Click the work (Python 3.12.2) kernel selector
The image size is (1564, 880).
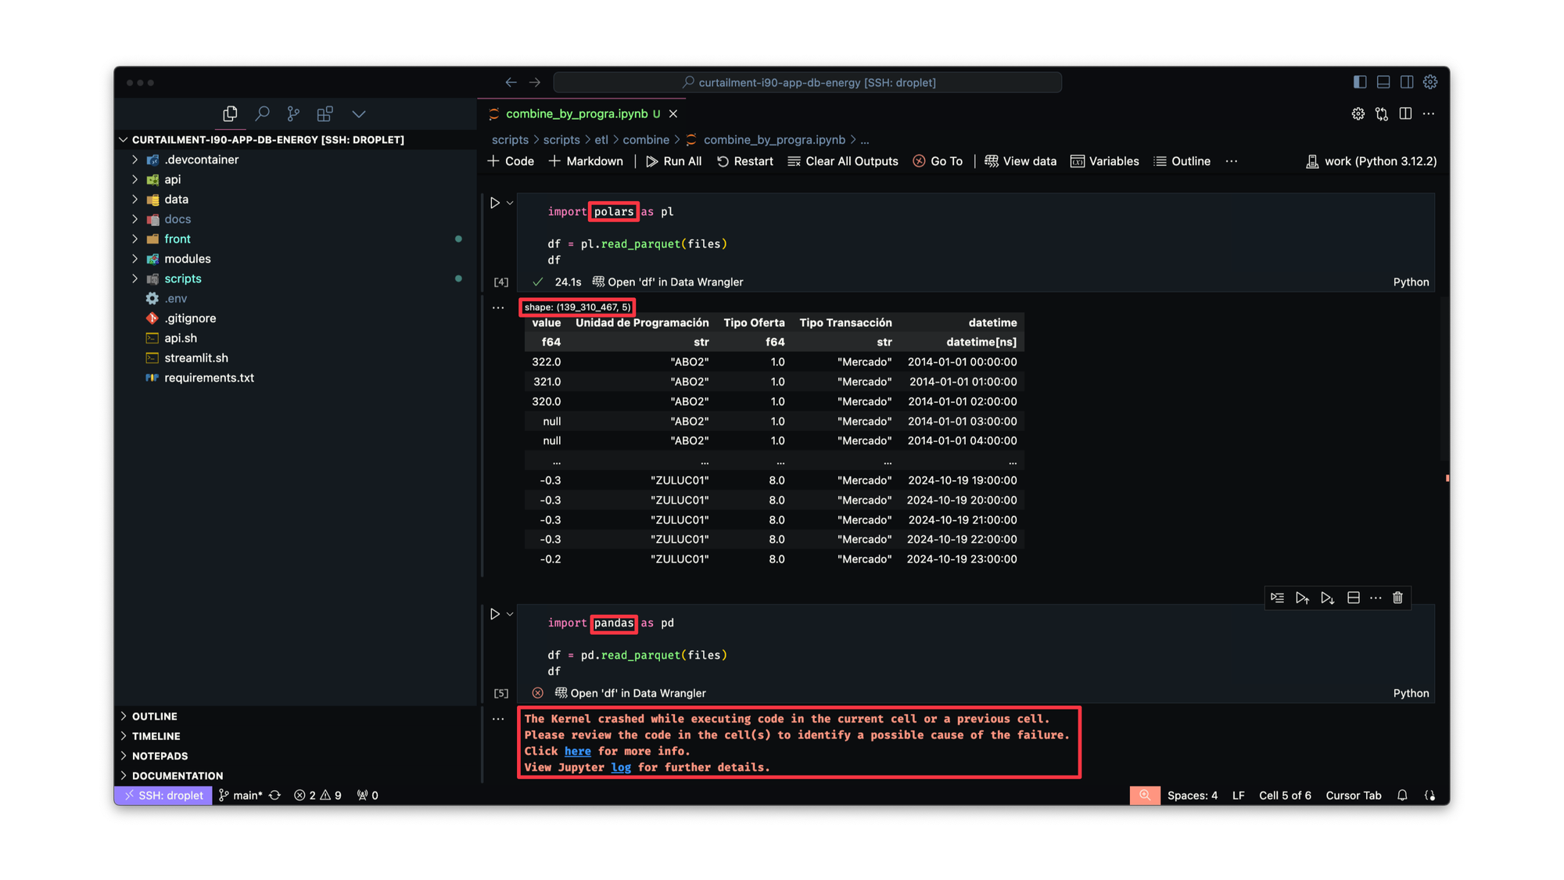[1371, 162]
